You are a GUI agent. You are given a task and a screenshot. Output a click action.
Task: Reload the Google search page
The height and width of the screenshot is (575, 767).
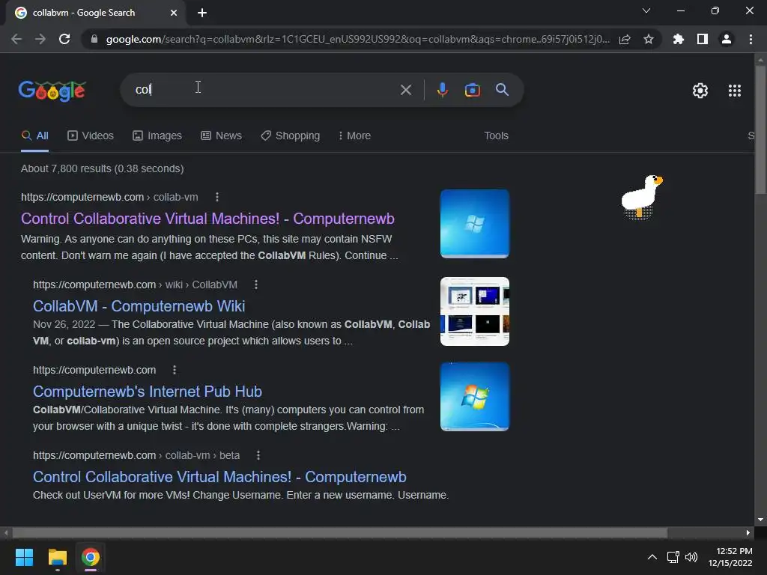click(64, 39)
